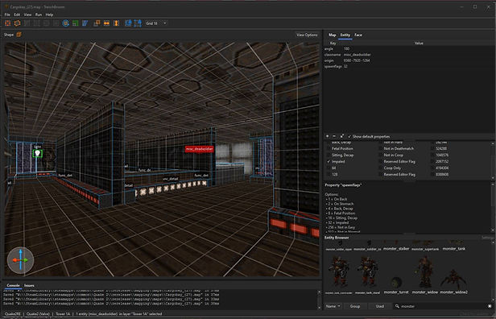496x319 pixels.
Task: Toggle the Used filter button
Action: 380,306
